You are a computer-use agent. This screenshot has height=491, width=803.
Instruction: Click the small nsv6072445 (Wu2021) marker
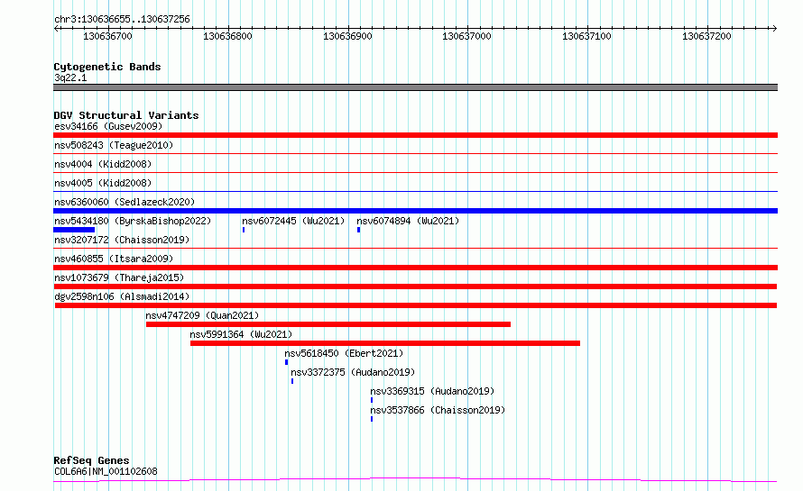[244, 230]
